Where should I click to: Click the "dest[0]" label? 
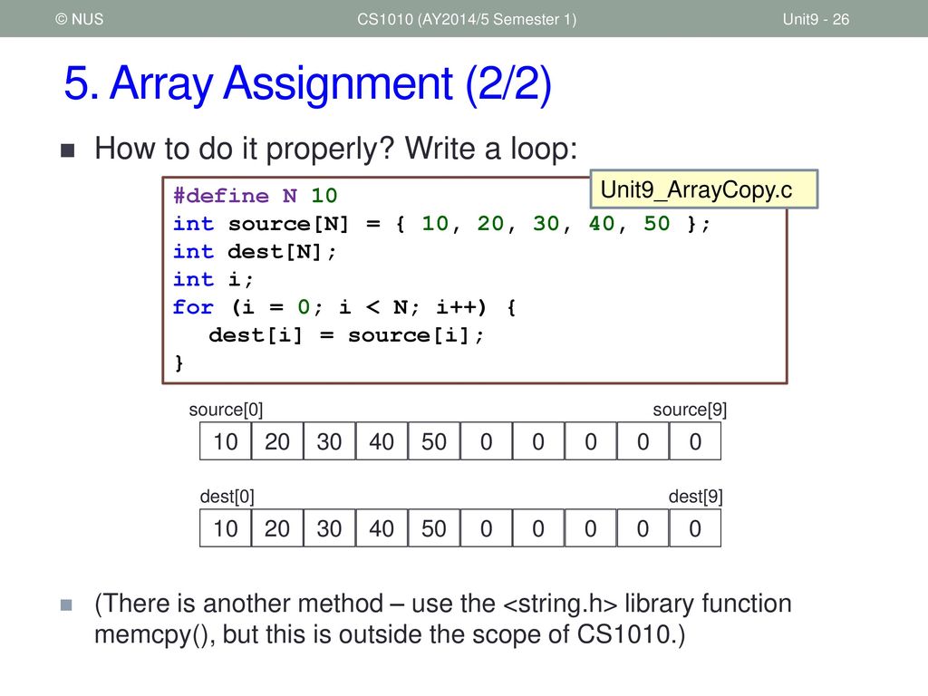coord(227,497)
